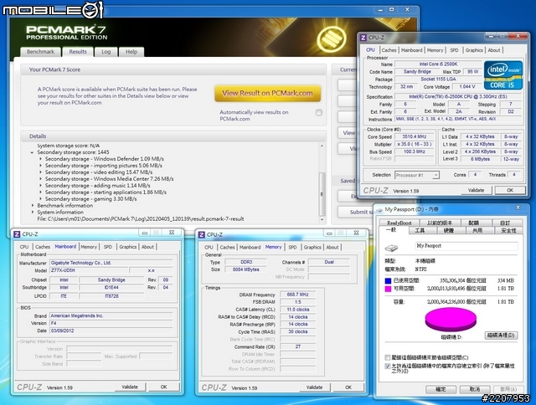Click the 磁碟清理(D) disk cleanup button

(501, 335)
